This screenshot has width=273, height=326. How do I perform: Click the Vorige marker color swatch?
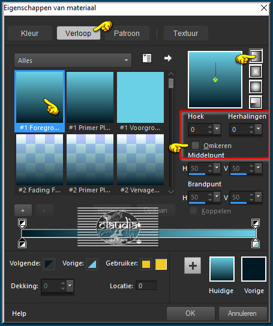pos(92,264)
